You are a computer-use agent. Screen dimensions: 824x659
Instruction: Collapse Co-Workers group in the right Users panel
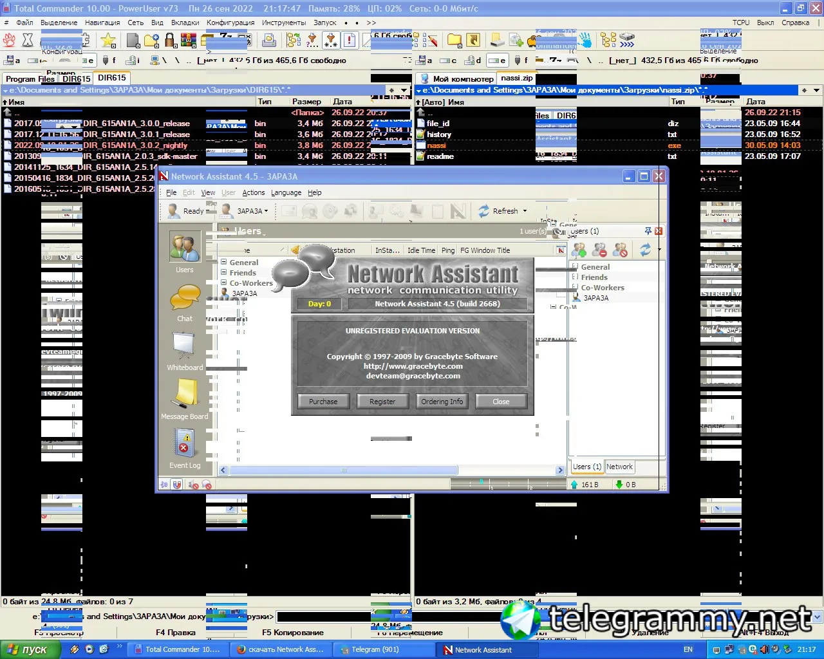point(575,287)
